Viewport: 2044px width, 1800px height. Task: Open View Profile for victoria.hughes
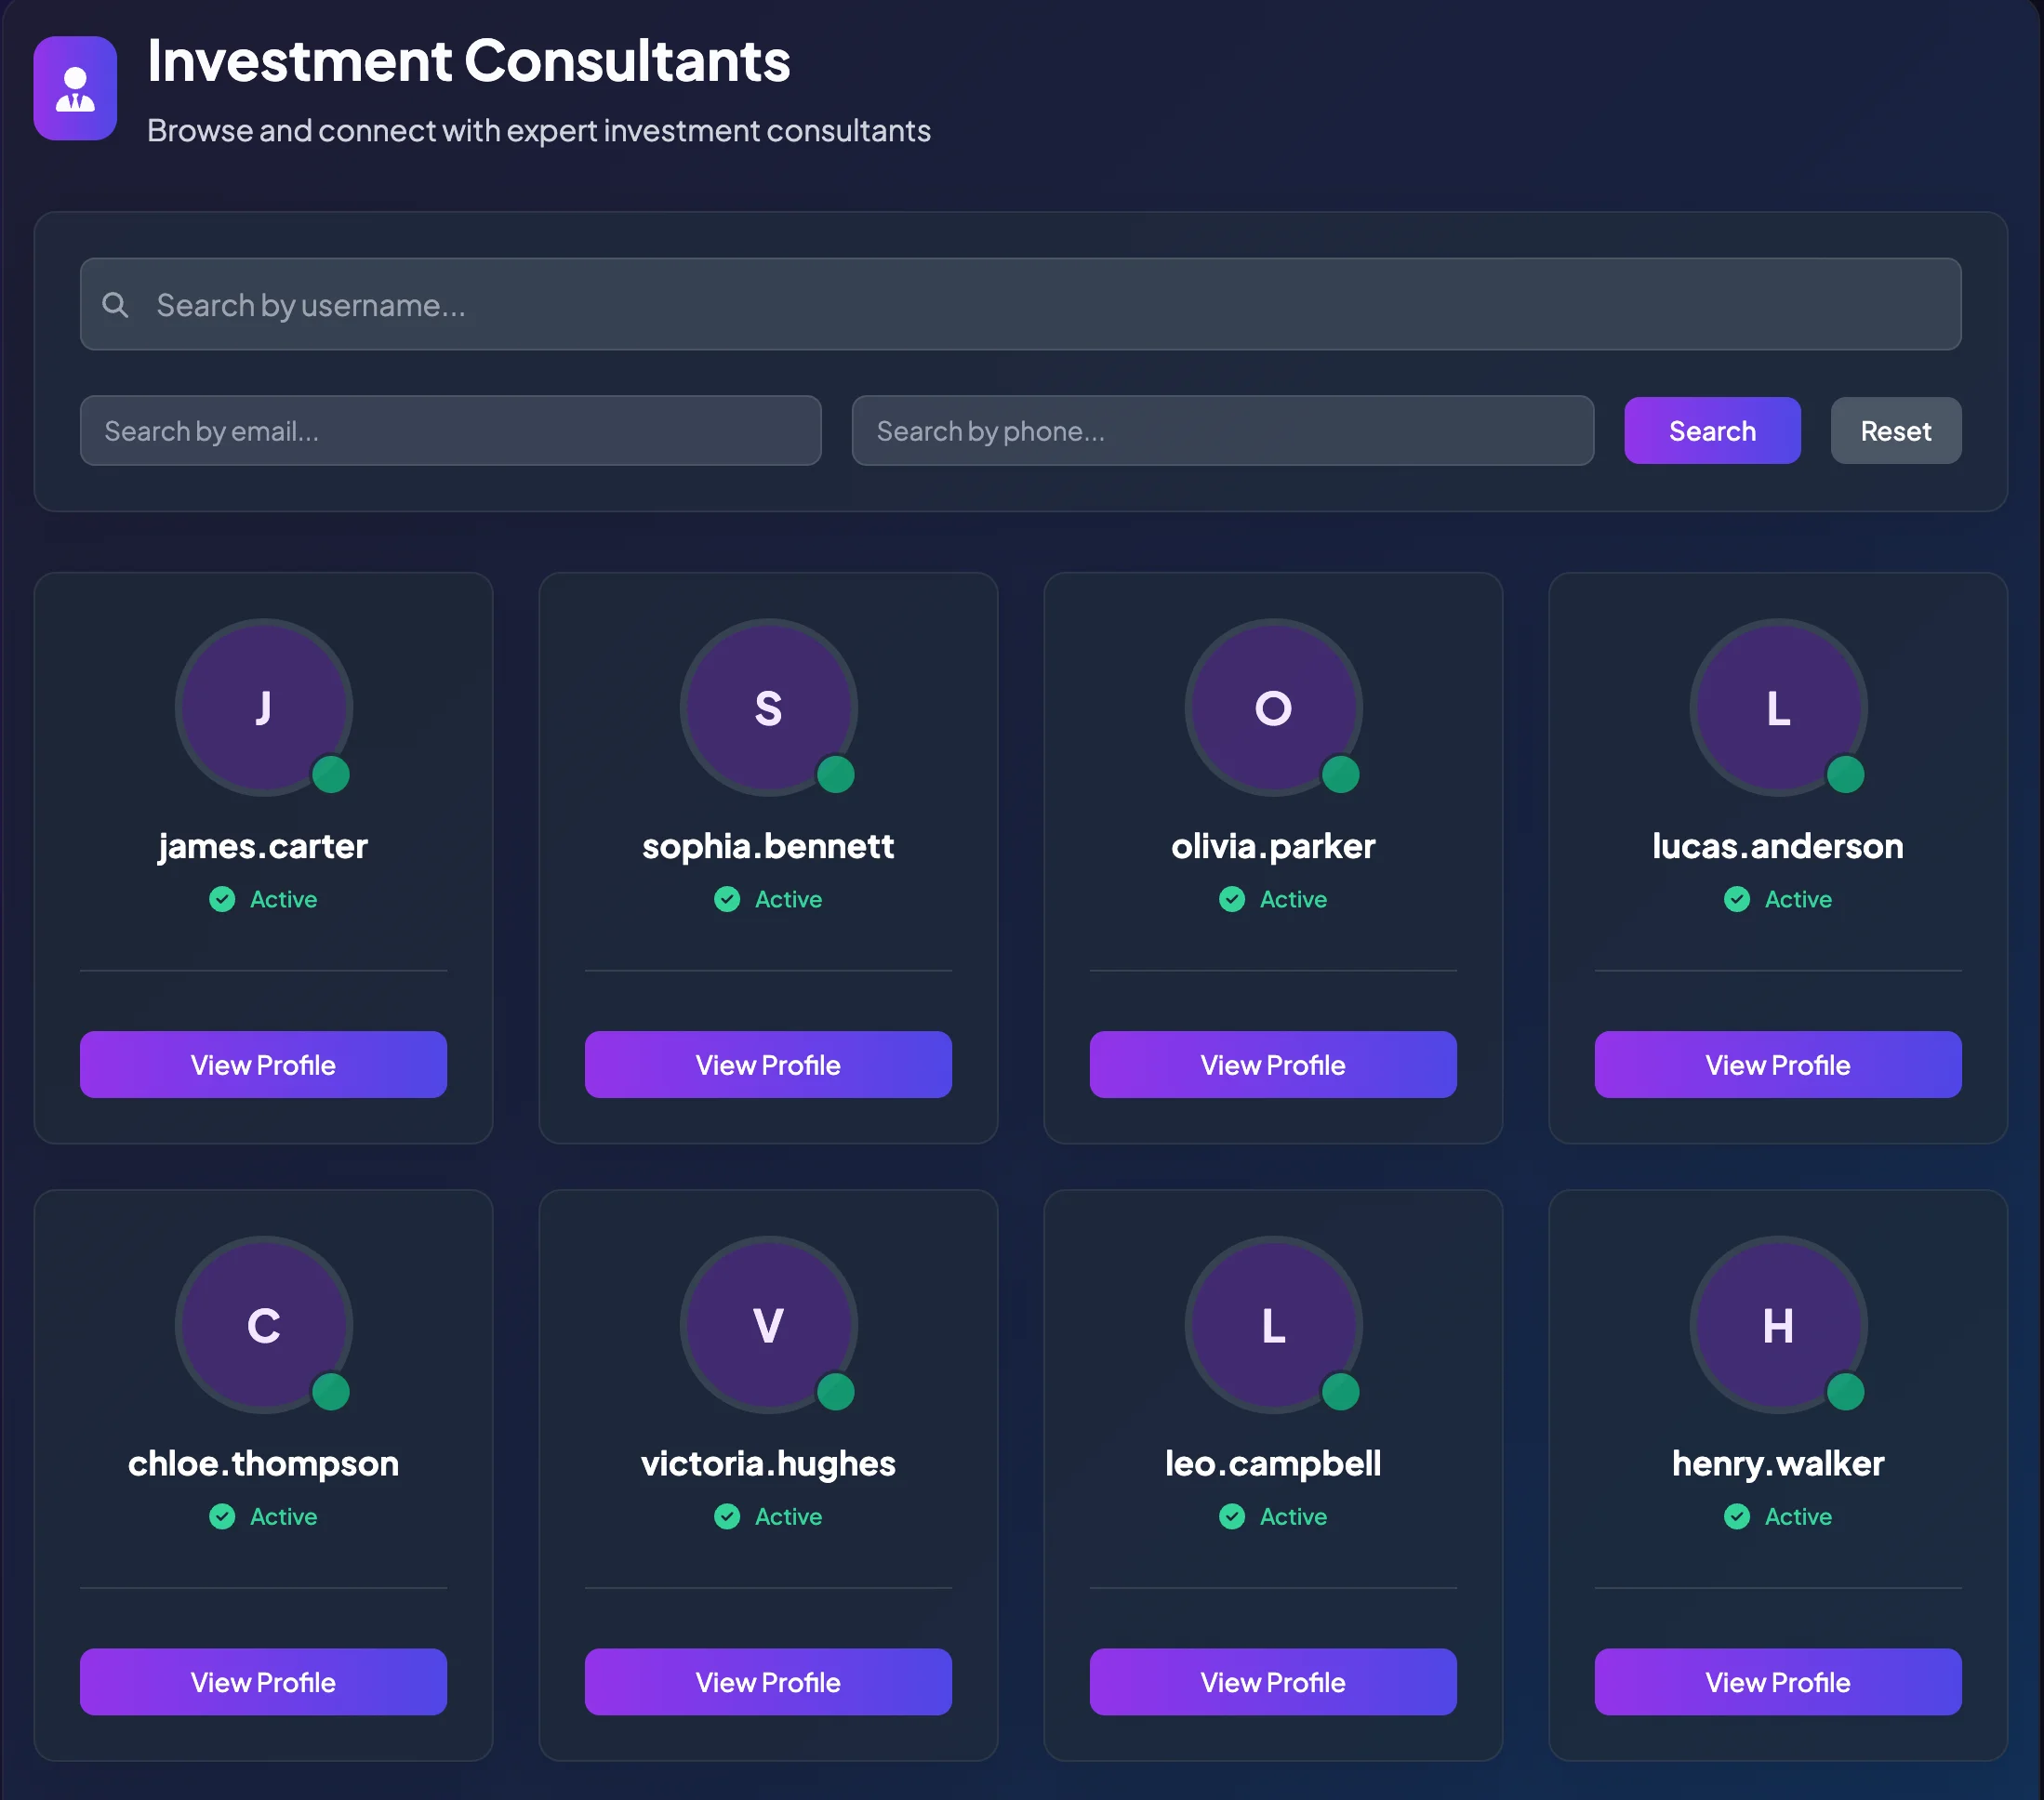coord(768,1682)
